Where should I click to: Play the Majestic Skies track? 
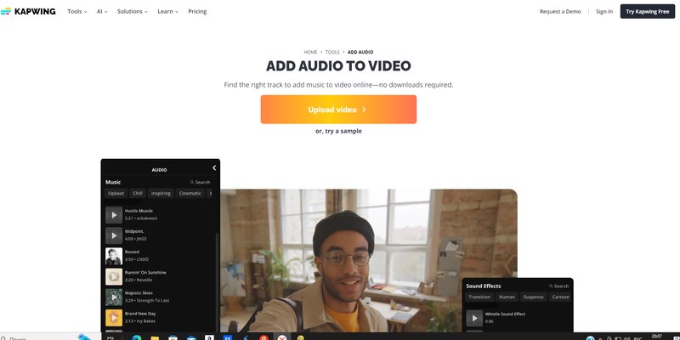click(x=114, y=297)
